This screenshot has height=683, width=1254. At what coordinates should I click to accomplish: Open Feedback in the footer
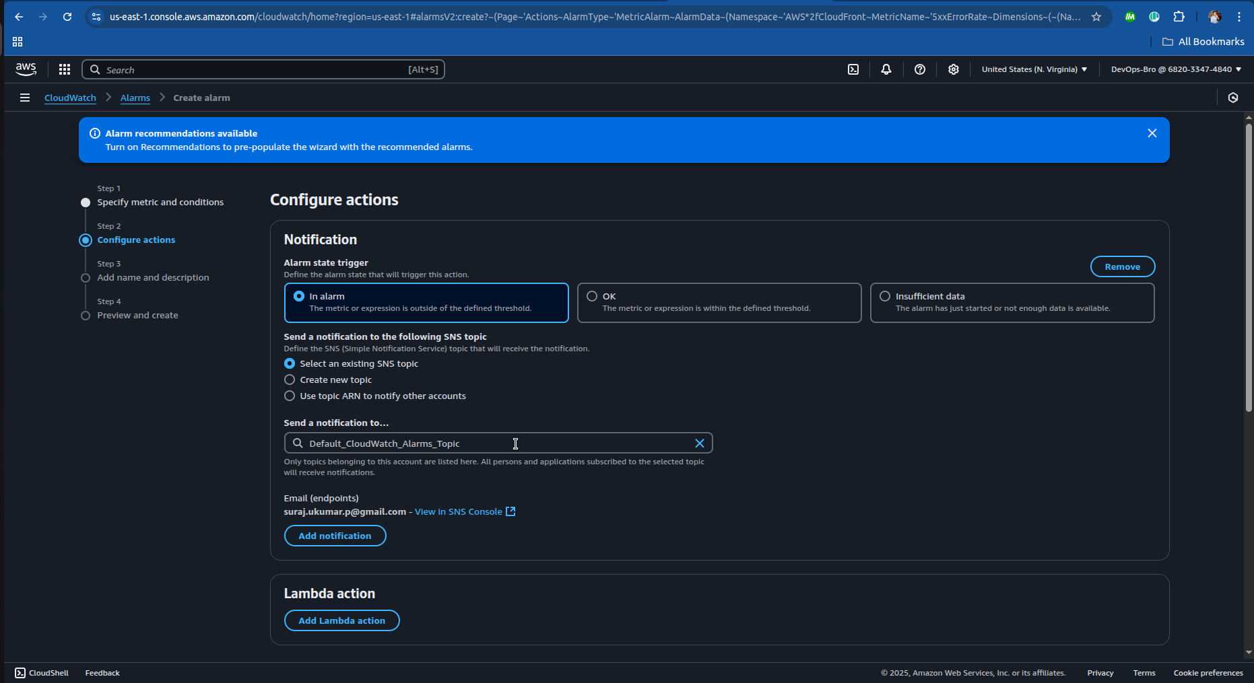[x=102, y=673]
